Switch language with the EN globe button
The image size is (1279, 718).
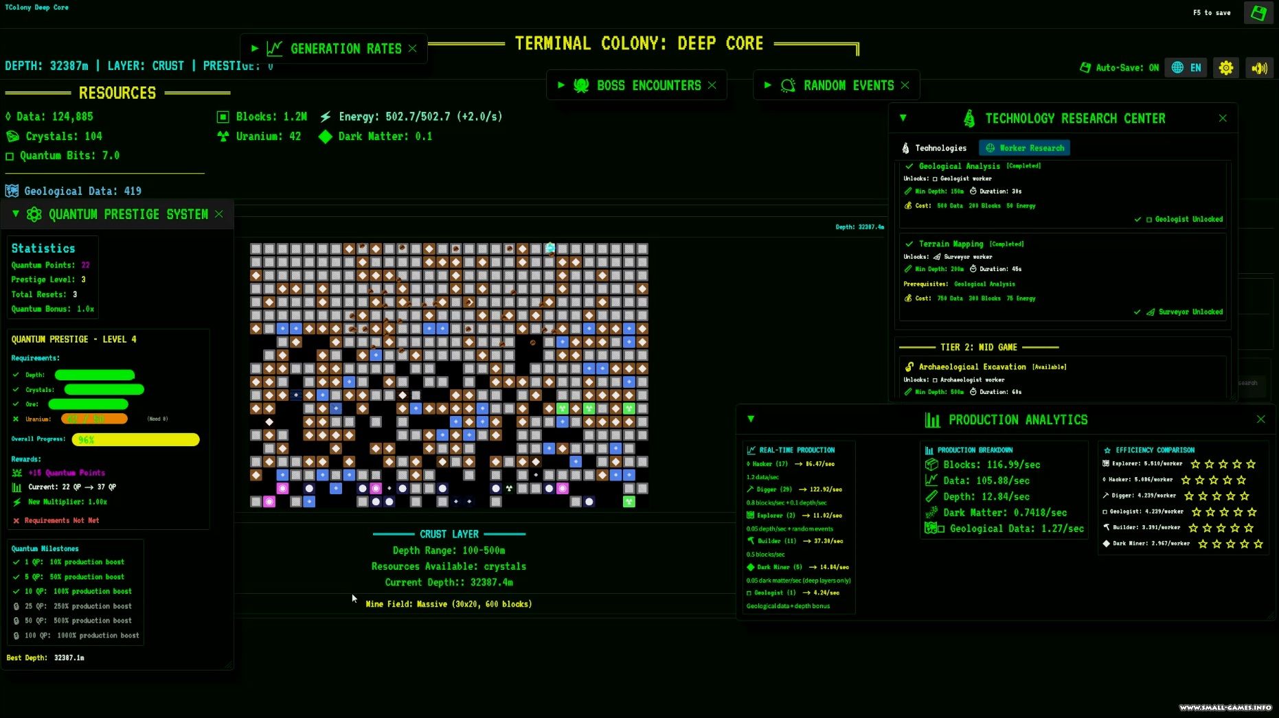click(1186, 67)
